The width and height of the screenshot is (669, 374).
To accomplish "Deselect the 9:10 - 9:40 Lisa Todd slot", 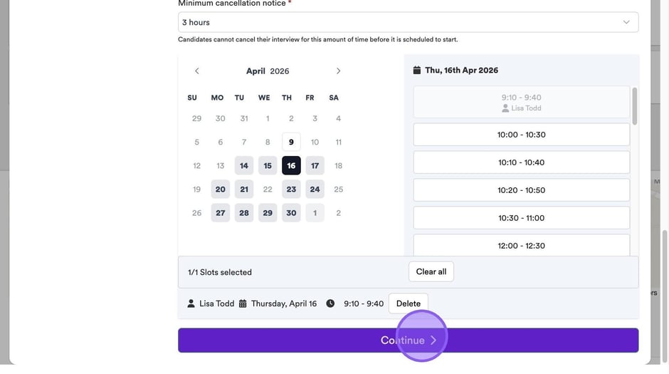I will [521, 103].
